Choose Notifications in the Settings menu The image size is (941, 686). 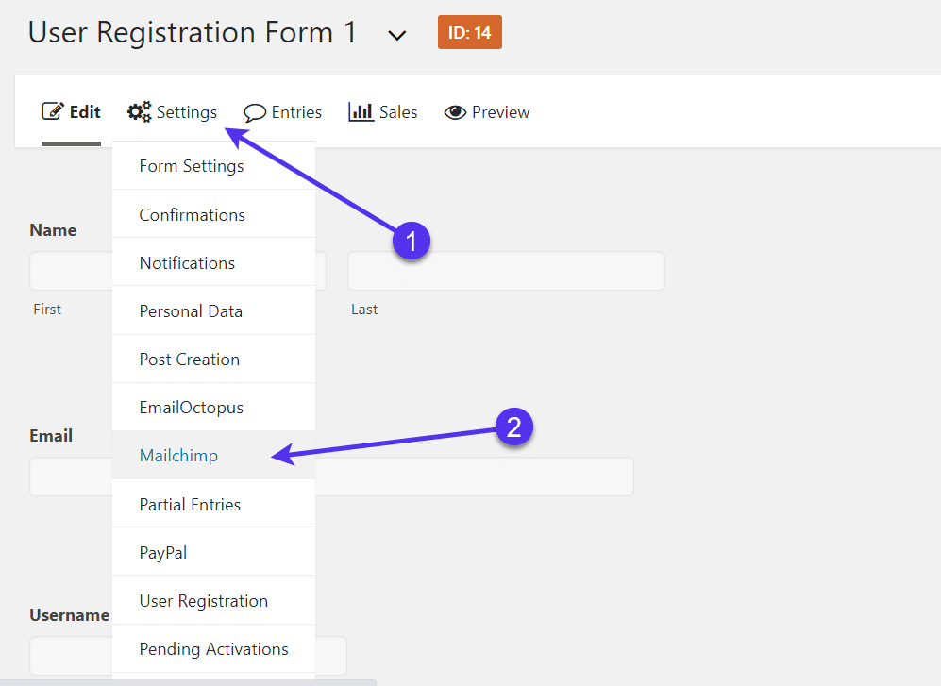click(187, 262)
